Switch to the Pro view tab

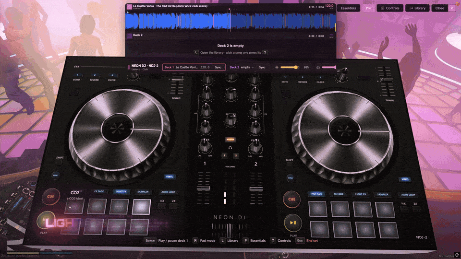368,8
